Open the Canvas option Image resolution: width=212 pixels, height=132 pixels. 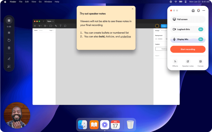point(200,63)
